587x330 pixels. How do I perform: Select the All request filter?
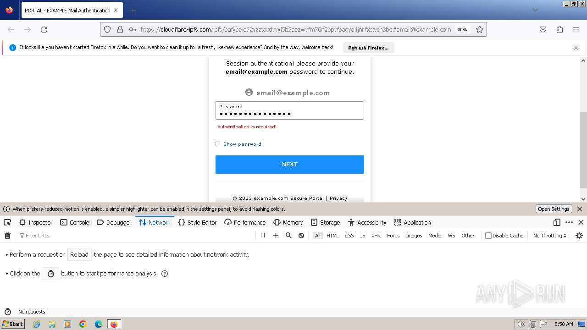tap(318, 236)
